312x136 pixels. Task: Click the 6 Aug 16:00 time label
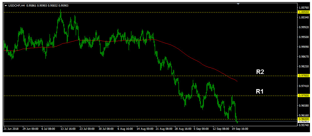(x=125, y=129)
